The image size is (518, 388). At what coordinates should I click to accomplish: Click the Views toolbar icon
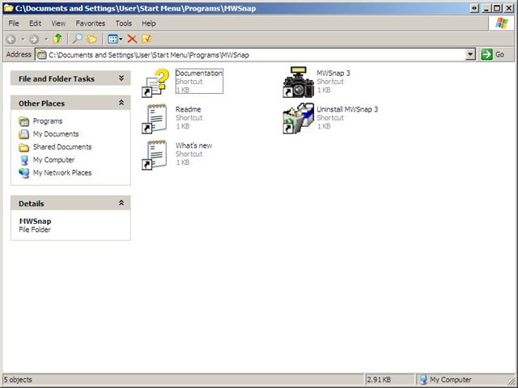coord(113,39)
